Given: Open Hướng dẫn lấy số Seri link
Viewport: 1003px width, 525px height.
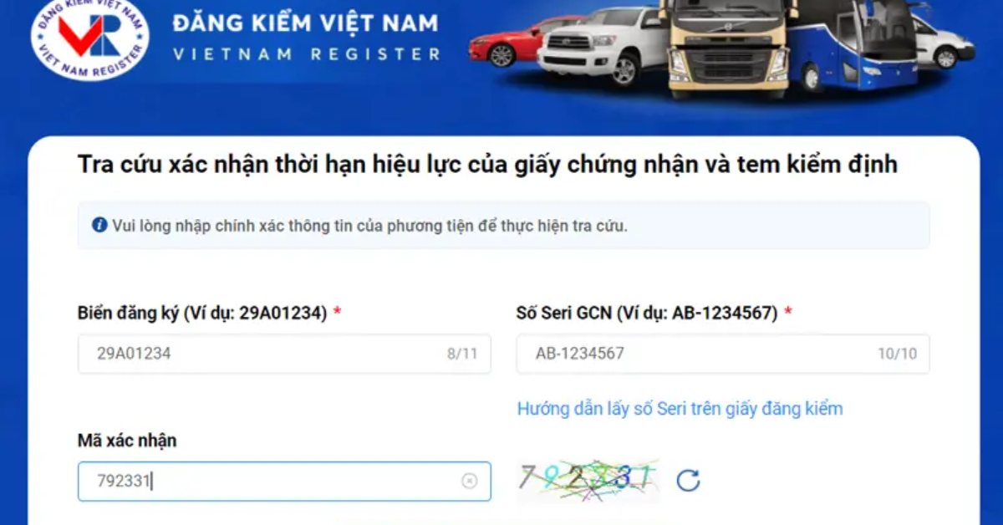Looking at the screenshot, I should 680,409.
